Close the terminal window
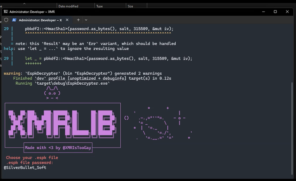The height and width of the screenshot is (181, 296). coord(287,12)
